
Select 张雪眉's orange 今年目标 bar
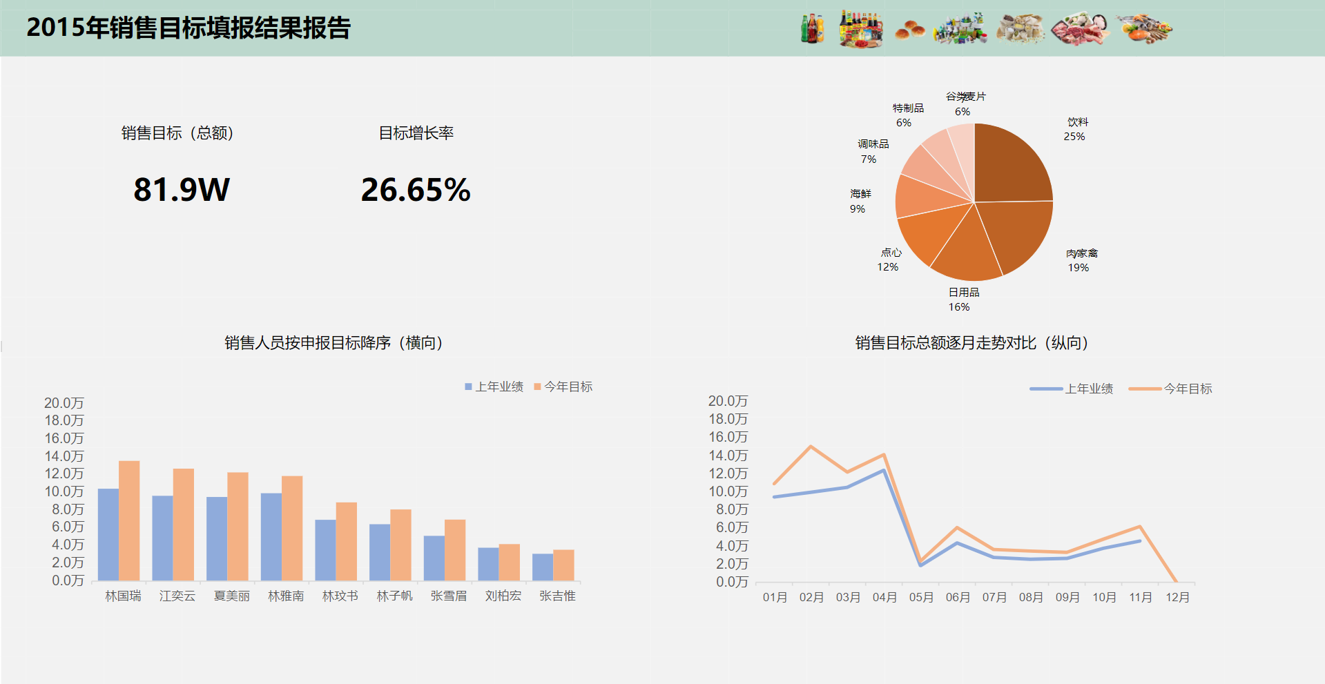(x=455, y=550)
